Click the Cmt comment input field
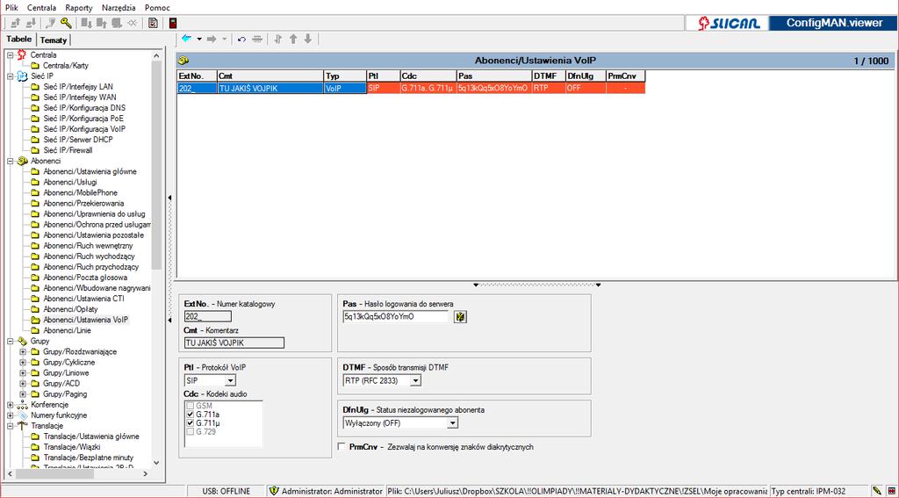 [234, 343]
